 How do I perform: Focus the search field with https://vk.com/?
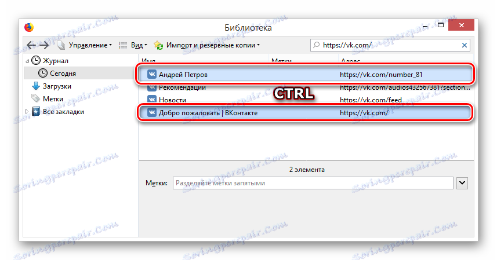[x=390, y=45]
